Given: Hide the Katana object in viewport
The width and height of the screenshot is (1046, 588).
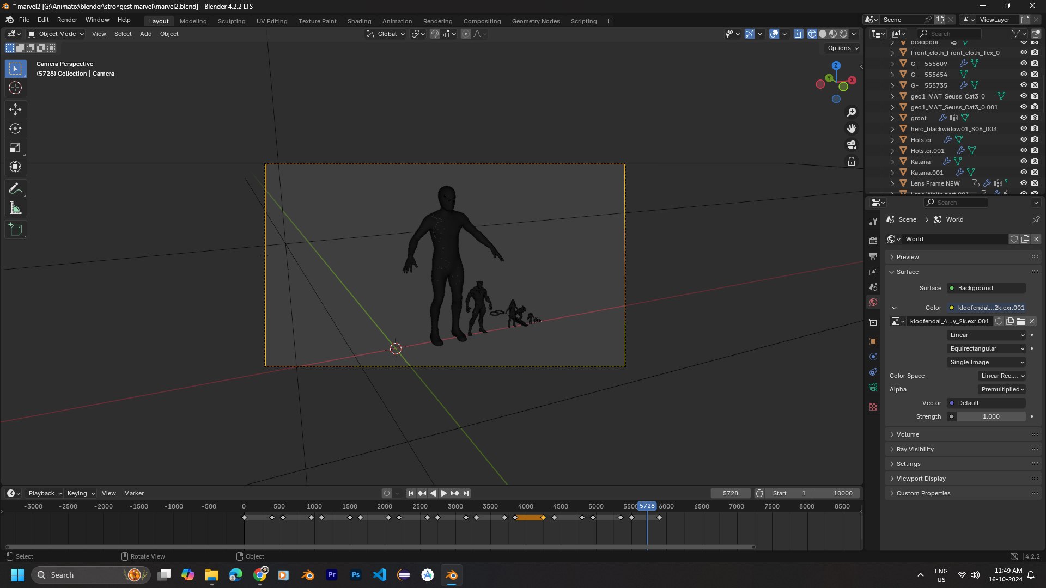Looking at the screenshot, I should click(x=1024, y=162).
